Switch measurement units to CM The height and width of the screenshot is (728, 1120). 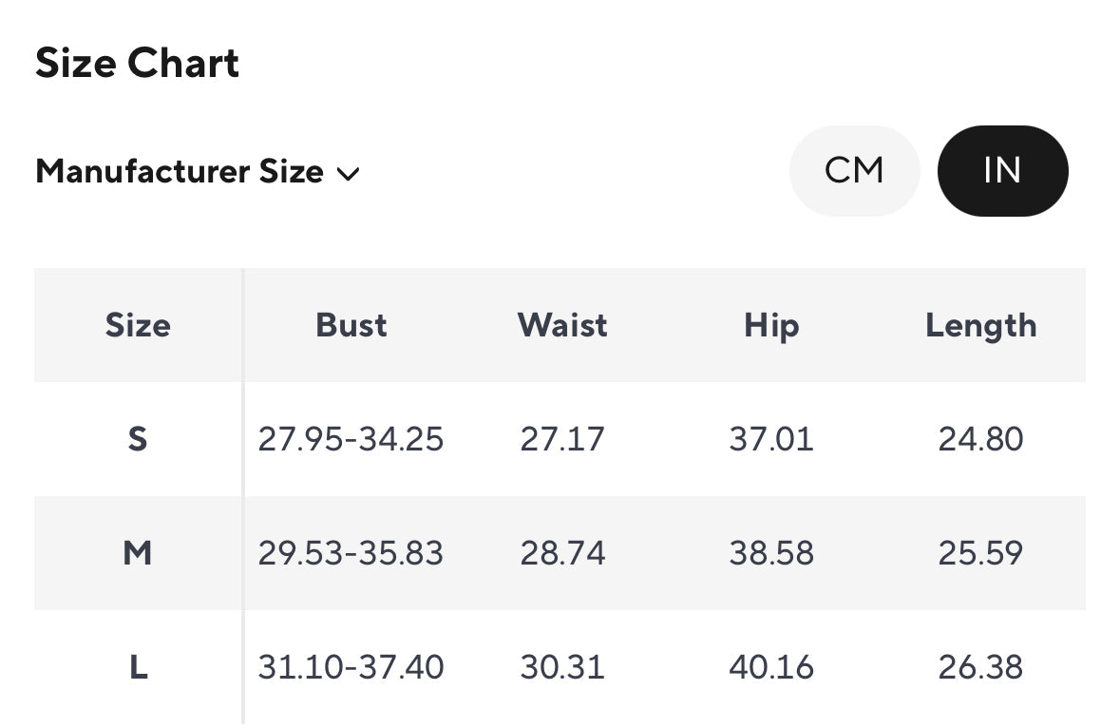(854, 171)
